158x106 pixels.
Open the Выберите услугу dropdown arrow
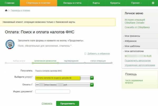pyautogui.click(x=92, y=78)
